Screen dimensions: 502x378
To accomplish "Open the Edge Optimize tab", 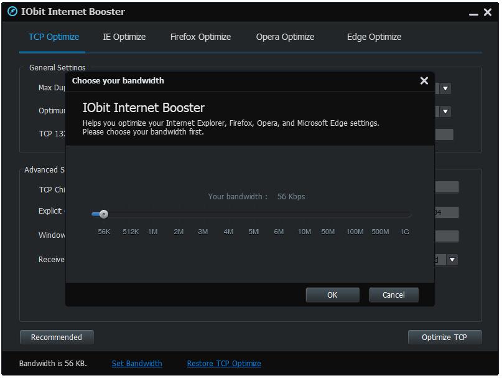I will [374, 37].
